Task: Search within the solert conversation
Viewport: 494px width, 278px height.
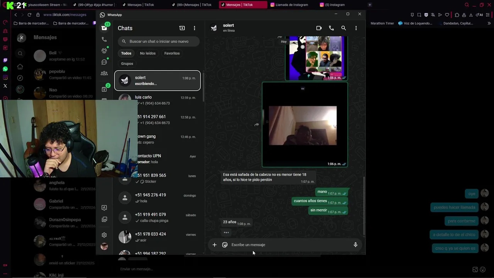Action: tap(343, 28)
